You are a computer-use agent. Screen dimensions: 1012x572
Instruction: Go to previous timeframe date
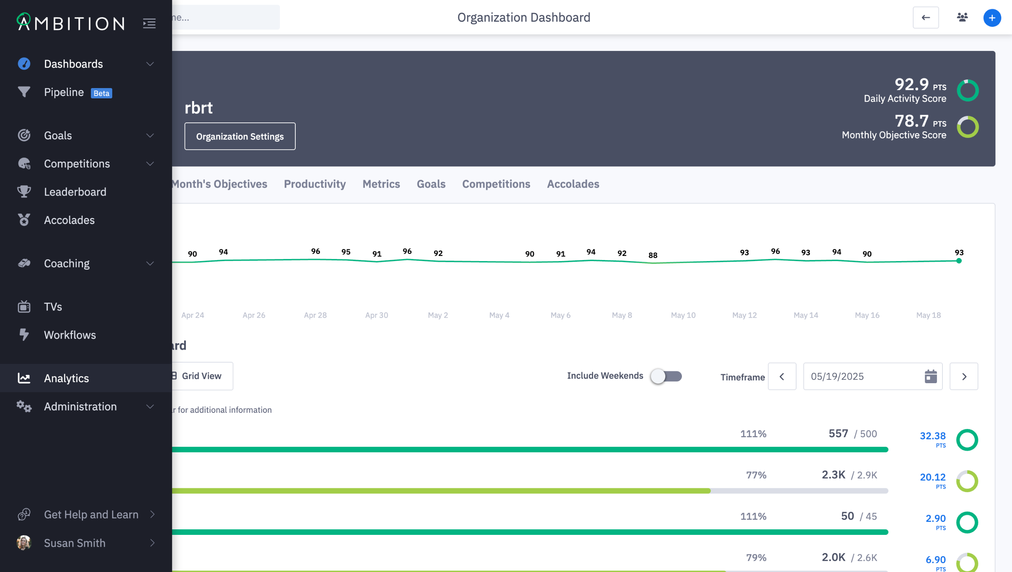pyautogui.click(x=782, y=376)
